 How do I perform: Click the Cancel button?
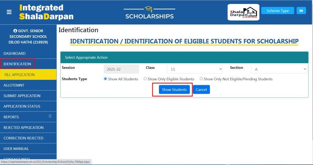tap(201, 90)
